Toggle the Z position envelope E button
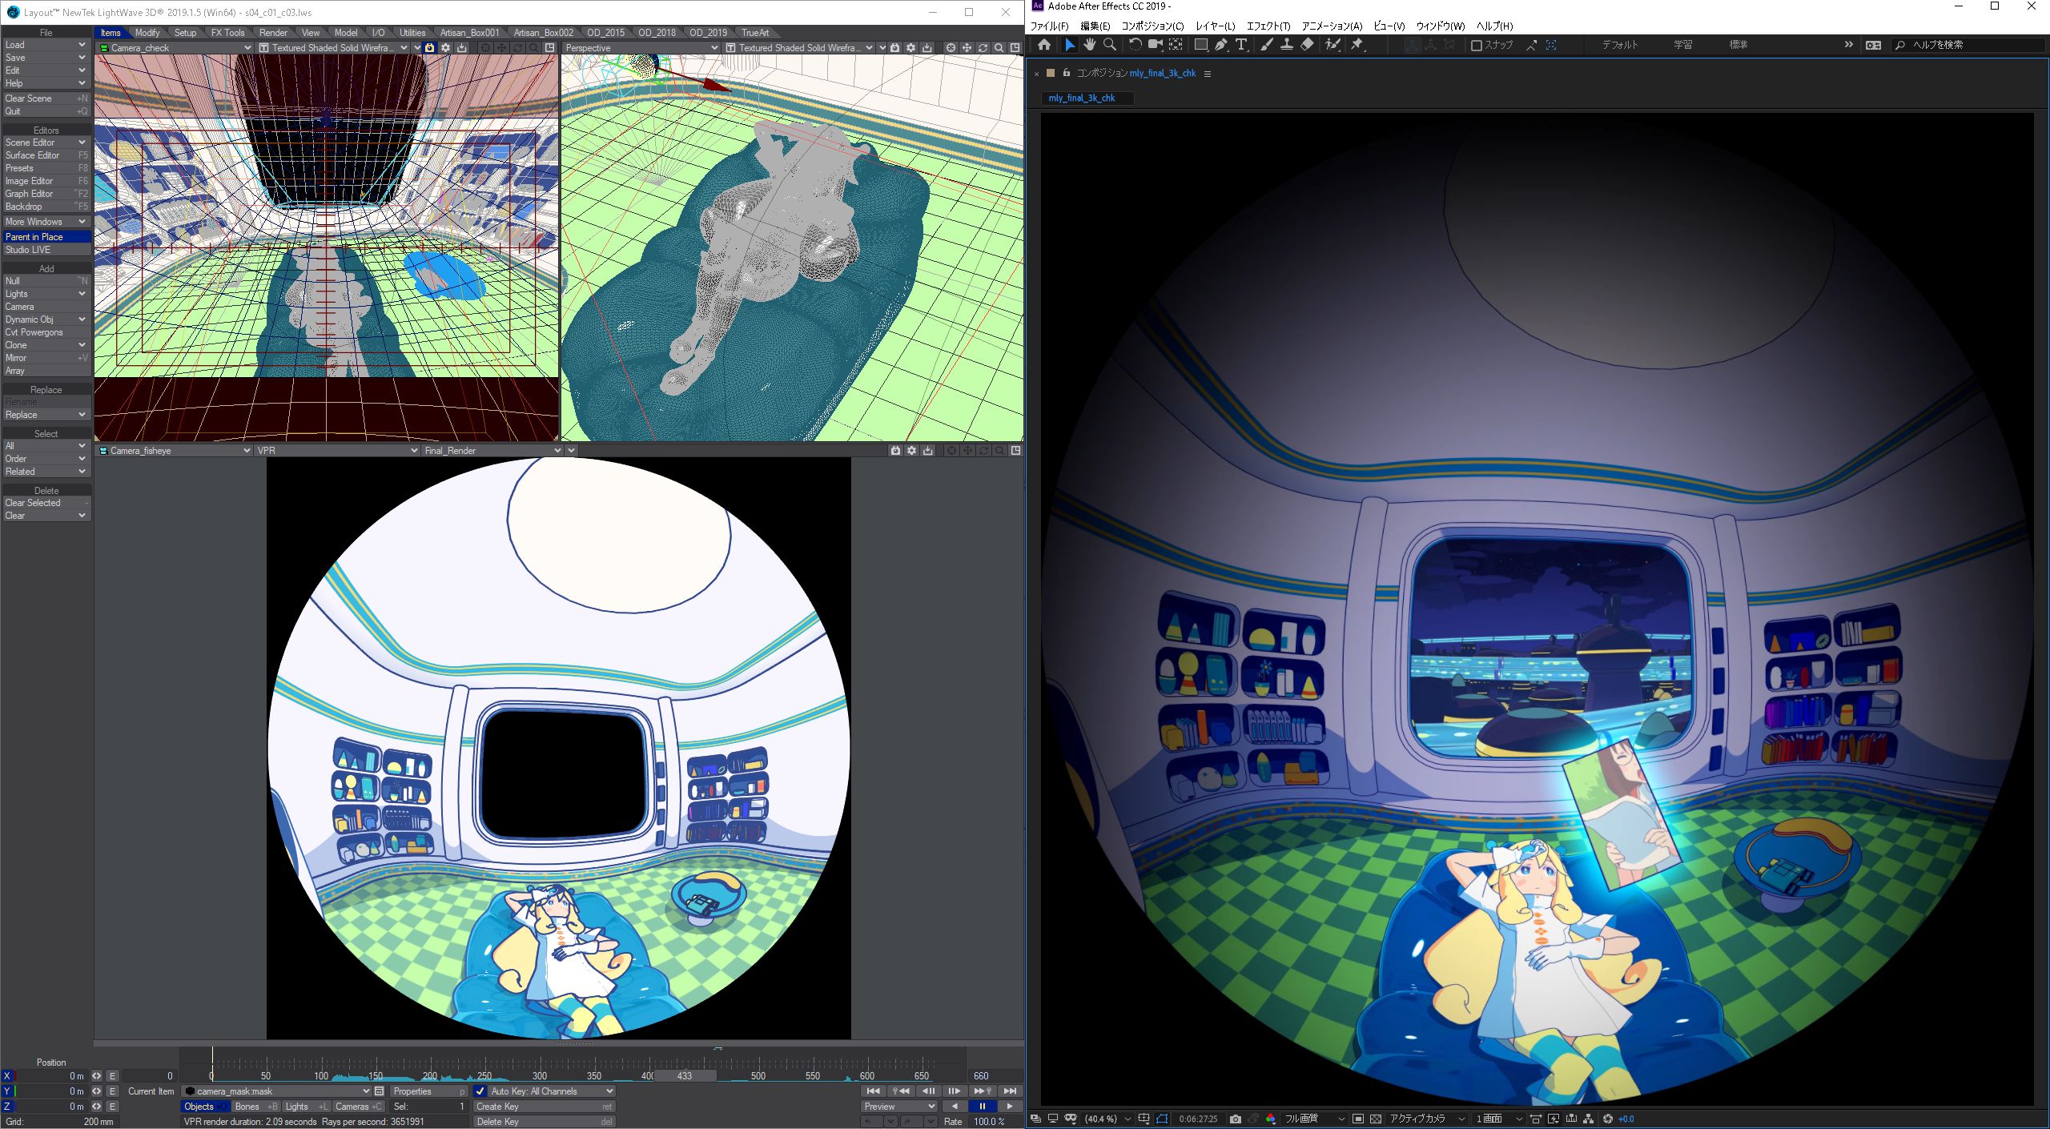The image size is (2050, 1129). coord(113,1107)
